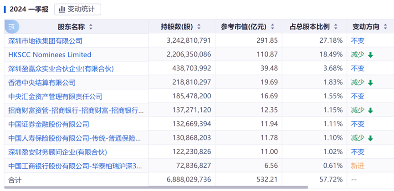Screen dimensions: 394x191
Task: Click share ratio 18.49%
Action: (x=331, y=55)
